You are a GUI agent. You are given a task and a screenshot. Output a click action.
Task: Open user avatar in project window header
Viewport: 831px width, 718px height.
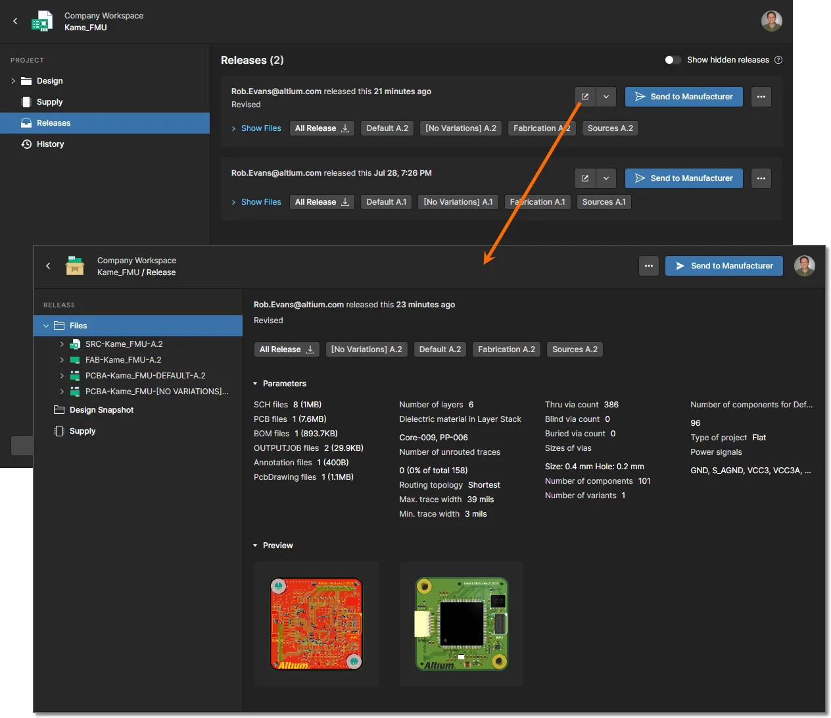771,21
